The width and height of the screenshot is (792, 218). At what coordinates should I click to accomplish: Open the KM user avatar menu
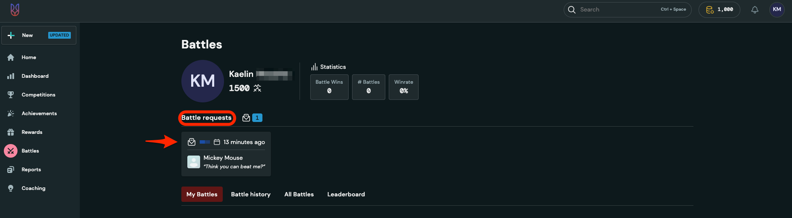[777, 9]
